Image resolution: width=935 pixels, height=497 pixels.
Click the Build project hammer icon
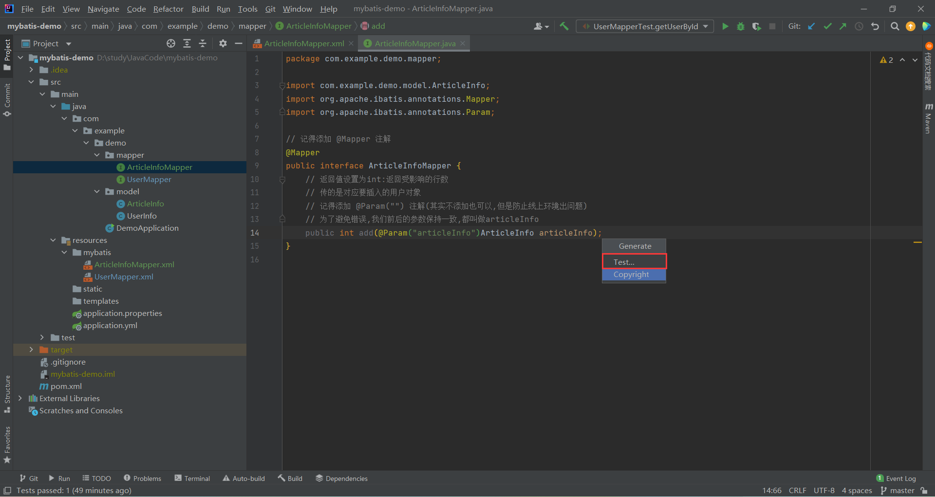click(564, 26)
